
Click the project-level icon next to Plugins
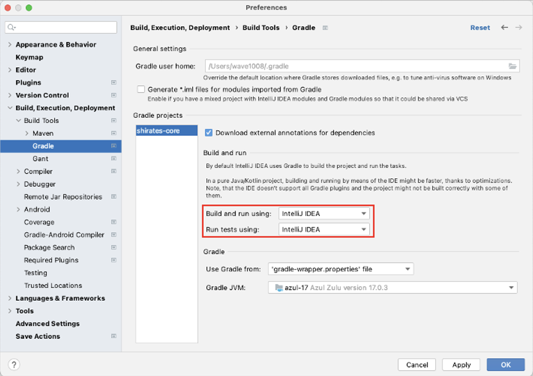[114, 83]
